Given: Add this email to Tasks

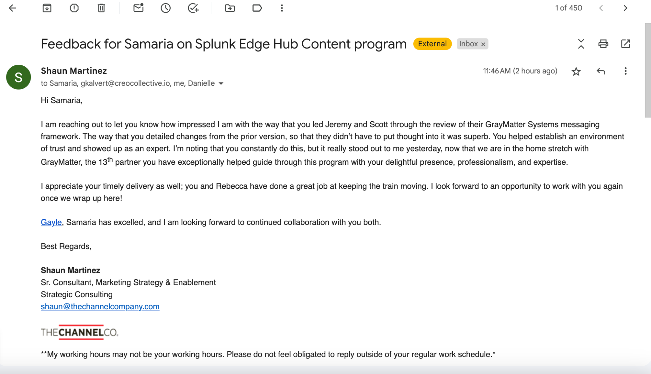Looking at the screenshot, I should pyautogui.click(x=193, y=8).
